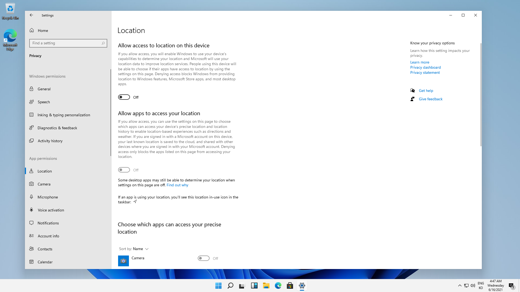Select Microphone in the sidebar
The height and width of the screenshot is (292, 520).
48,197
